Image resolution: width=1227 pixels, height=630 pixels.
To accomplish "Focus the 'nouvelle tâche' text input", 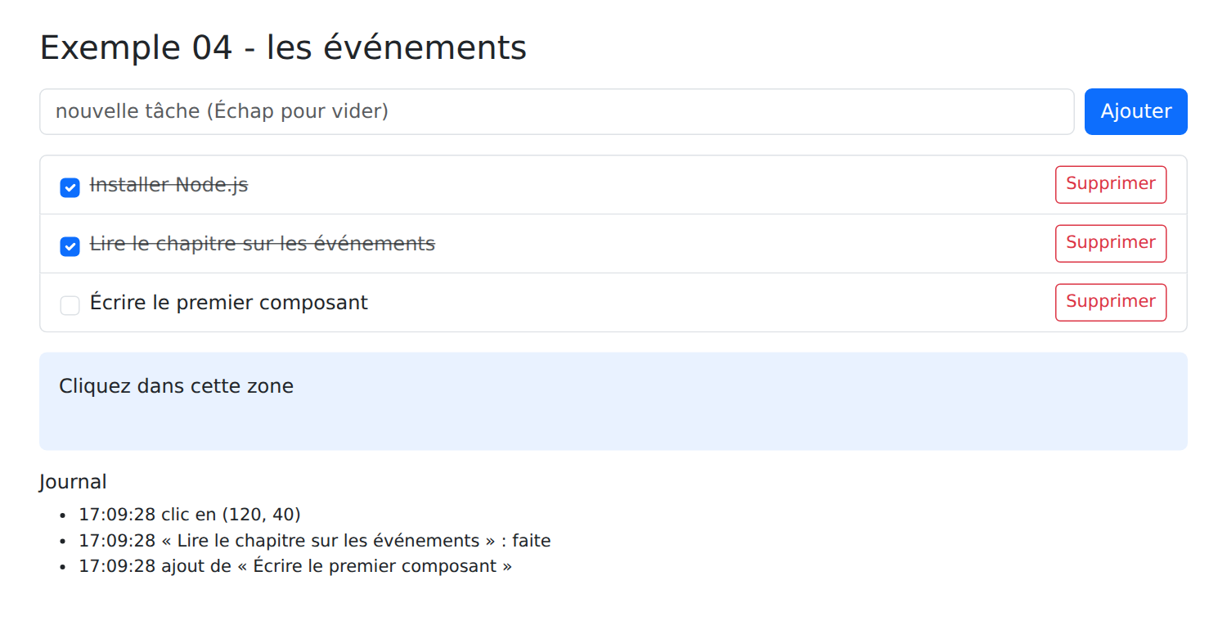I will [556, 111].
